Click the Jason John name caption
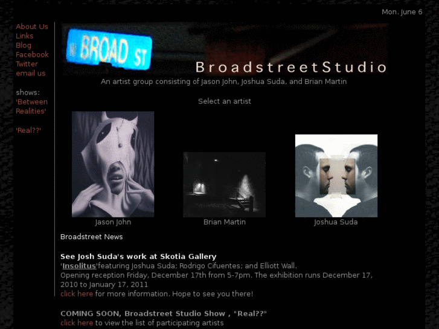Image resolution: width=439 pixels, height=329 pixels. tap(113, 222)
